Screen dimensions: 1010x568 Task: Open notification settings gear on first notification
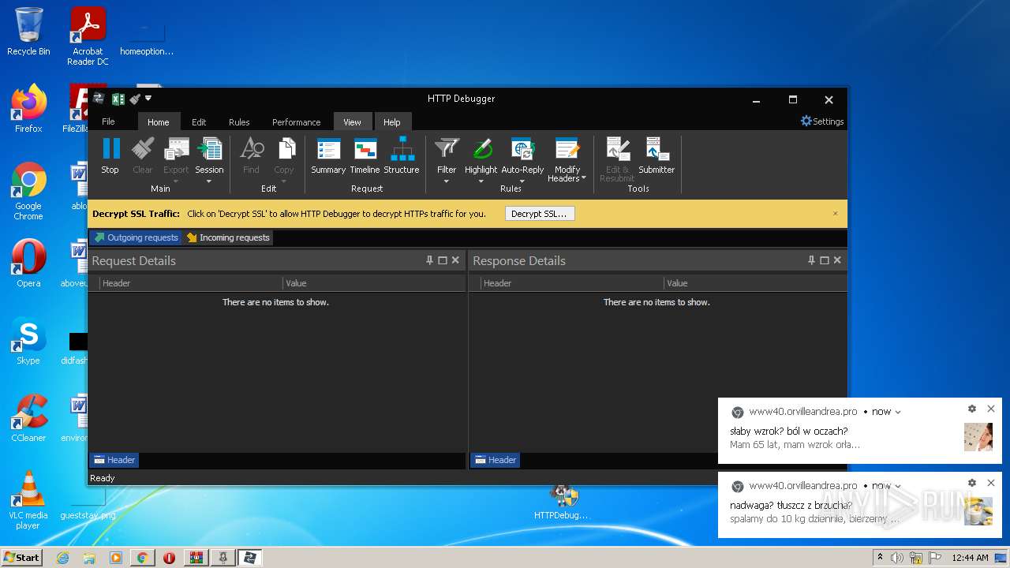(x=972, y=409)
